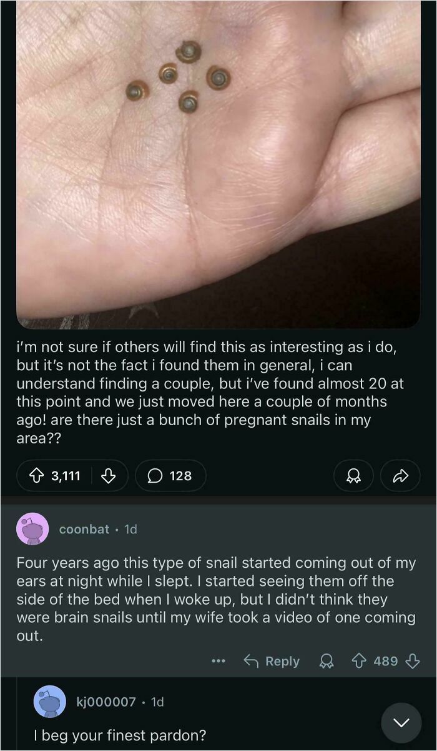Share the post using the share icon
The image size is (437, 751).
click(x=400, y=476)
